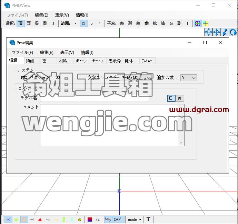Switch to the 面 tab
This screenshot has width=238, height=224.
point(49,61)
